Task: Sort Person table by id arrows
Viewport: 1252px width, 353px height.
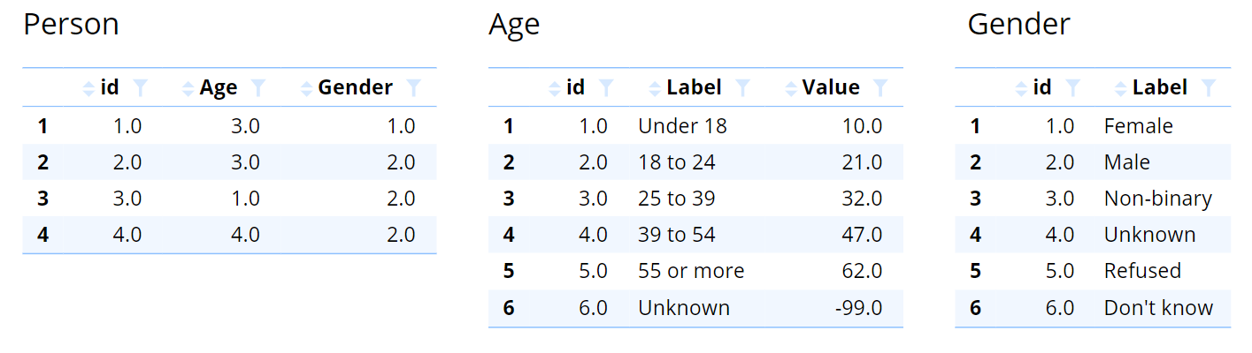Action: point(88,88)
